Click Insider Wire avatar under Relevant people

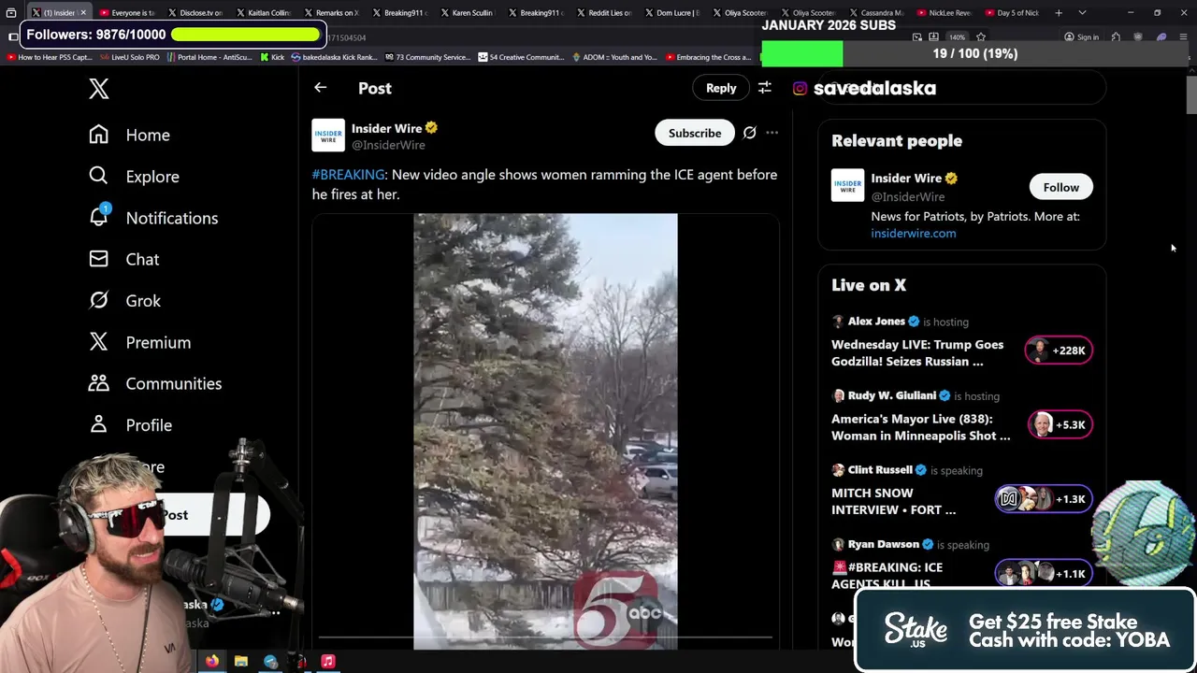pyautogui.click(x=847, y=185)
